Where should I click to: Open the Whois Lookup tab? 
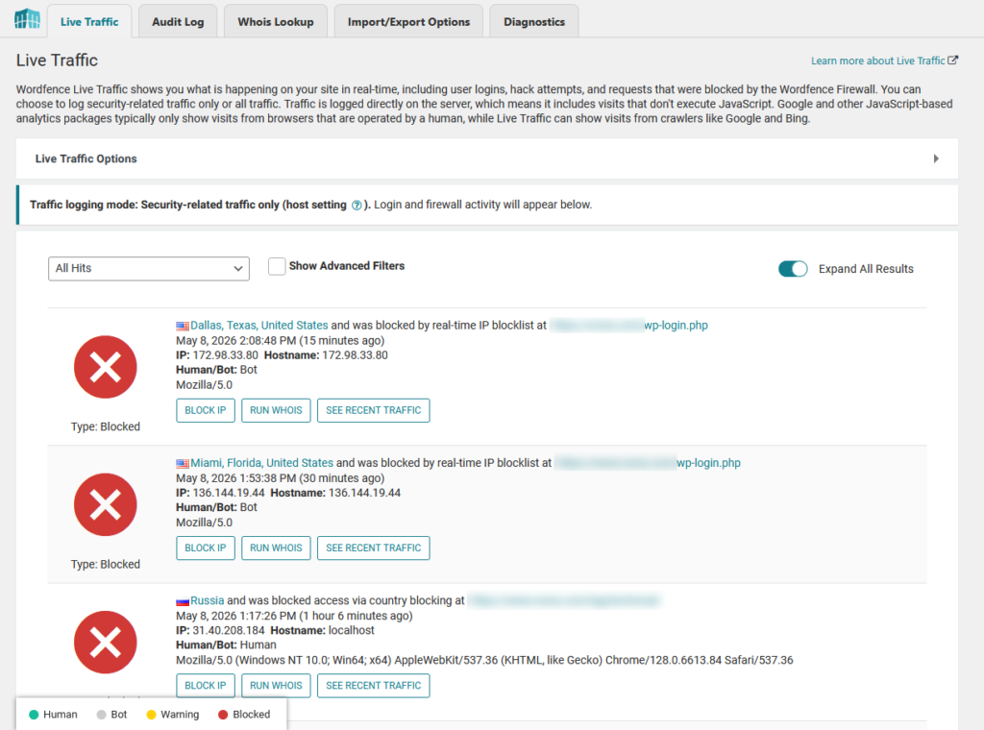[x=276, y=22]
